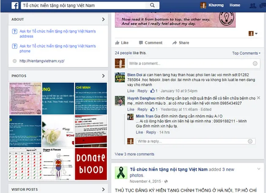This screenshot has width=266, height=193.
Task: Open Bien Doi's name link
Action: [135, 75]
